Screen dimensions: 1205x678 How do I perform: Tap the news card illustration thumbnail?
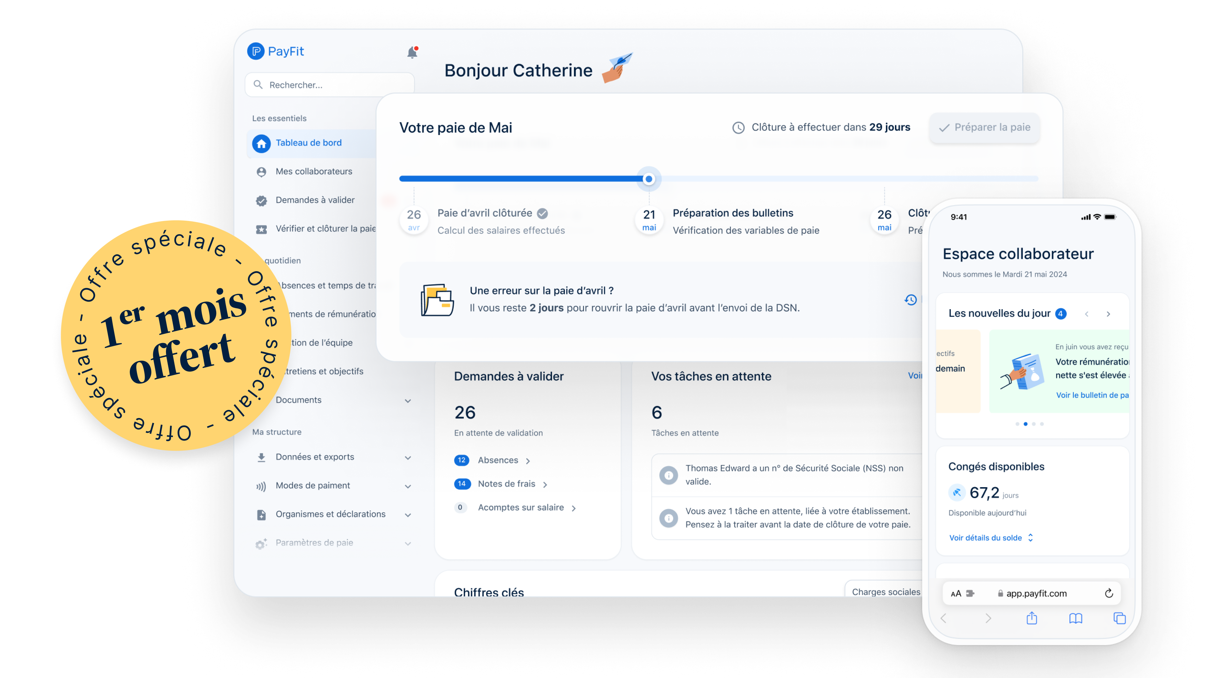click(x=1022, y=372)
